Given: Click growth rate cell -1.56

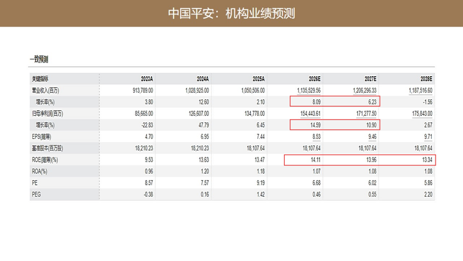Looking at the screenshot, I should coord(427,102).
